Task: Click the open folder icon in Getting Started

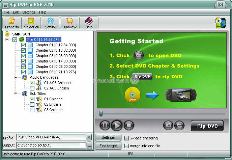Action: click(x=139, y=55)
